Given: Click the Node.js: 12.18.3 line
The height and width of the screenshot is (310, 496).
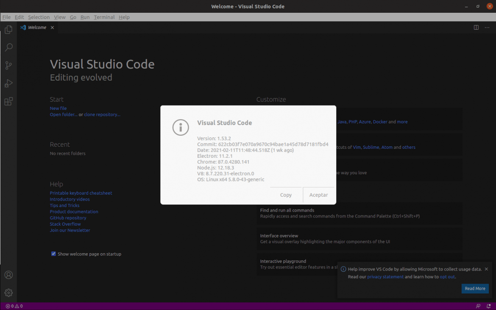Looking at the screenshot, I should 215,168.
